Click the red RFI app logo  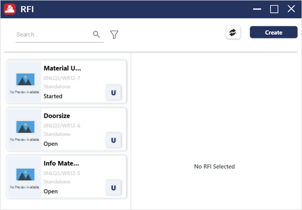pyautogui.click(x=10, y=9)
